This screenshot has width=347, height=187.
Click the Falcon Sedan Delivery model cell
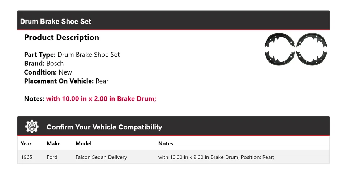tap(101, 157)
